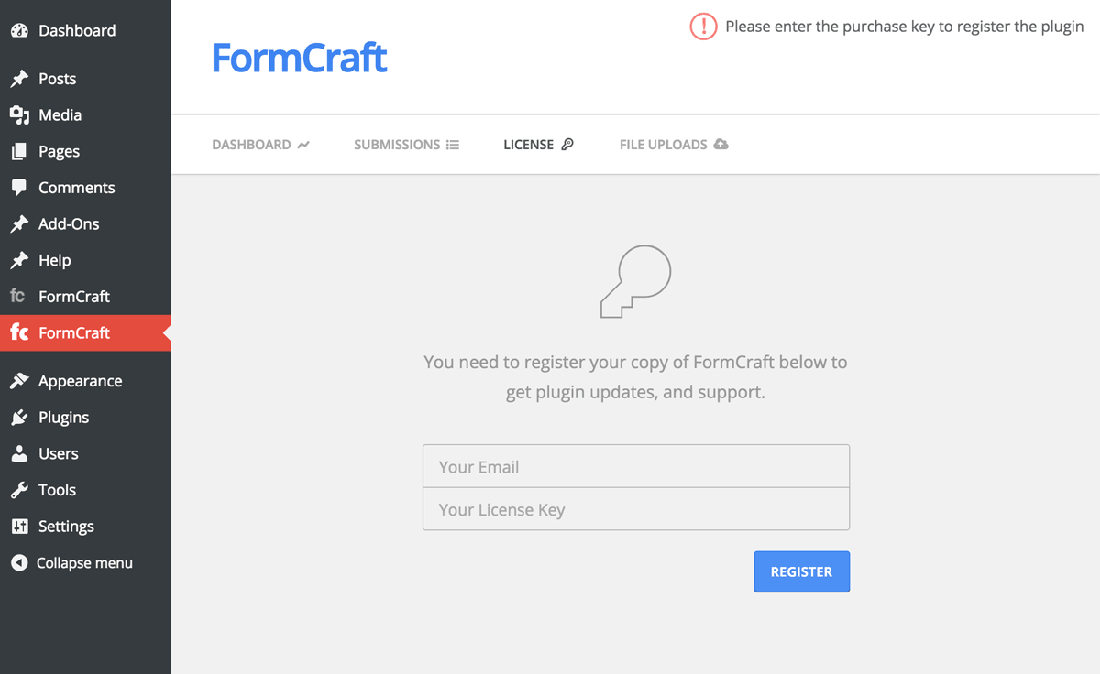Focus the Your License Key field
This screenshot has width=1100, height=674.
click(x=636, y=509)
